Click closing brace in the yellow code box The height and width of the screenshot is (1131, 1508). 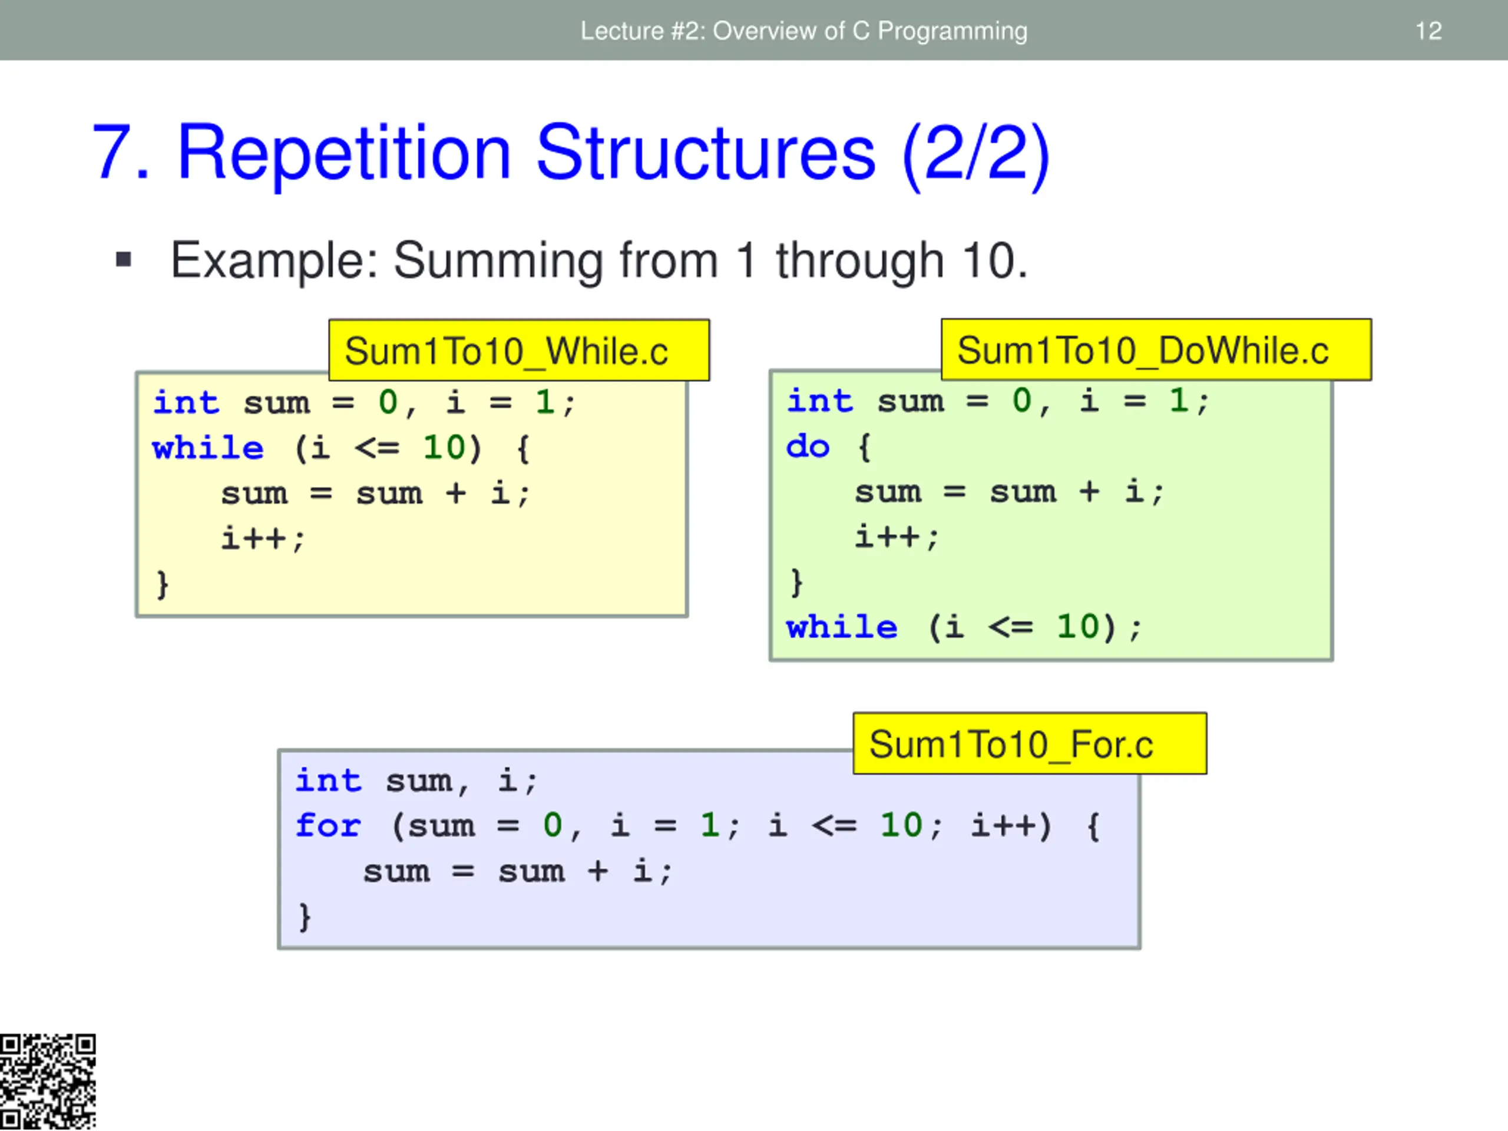pos(162,584)
